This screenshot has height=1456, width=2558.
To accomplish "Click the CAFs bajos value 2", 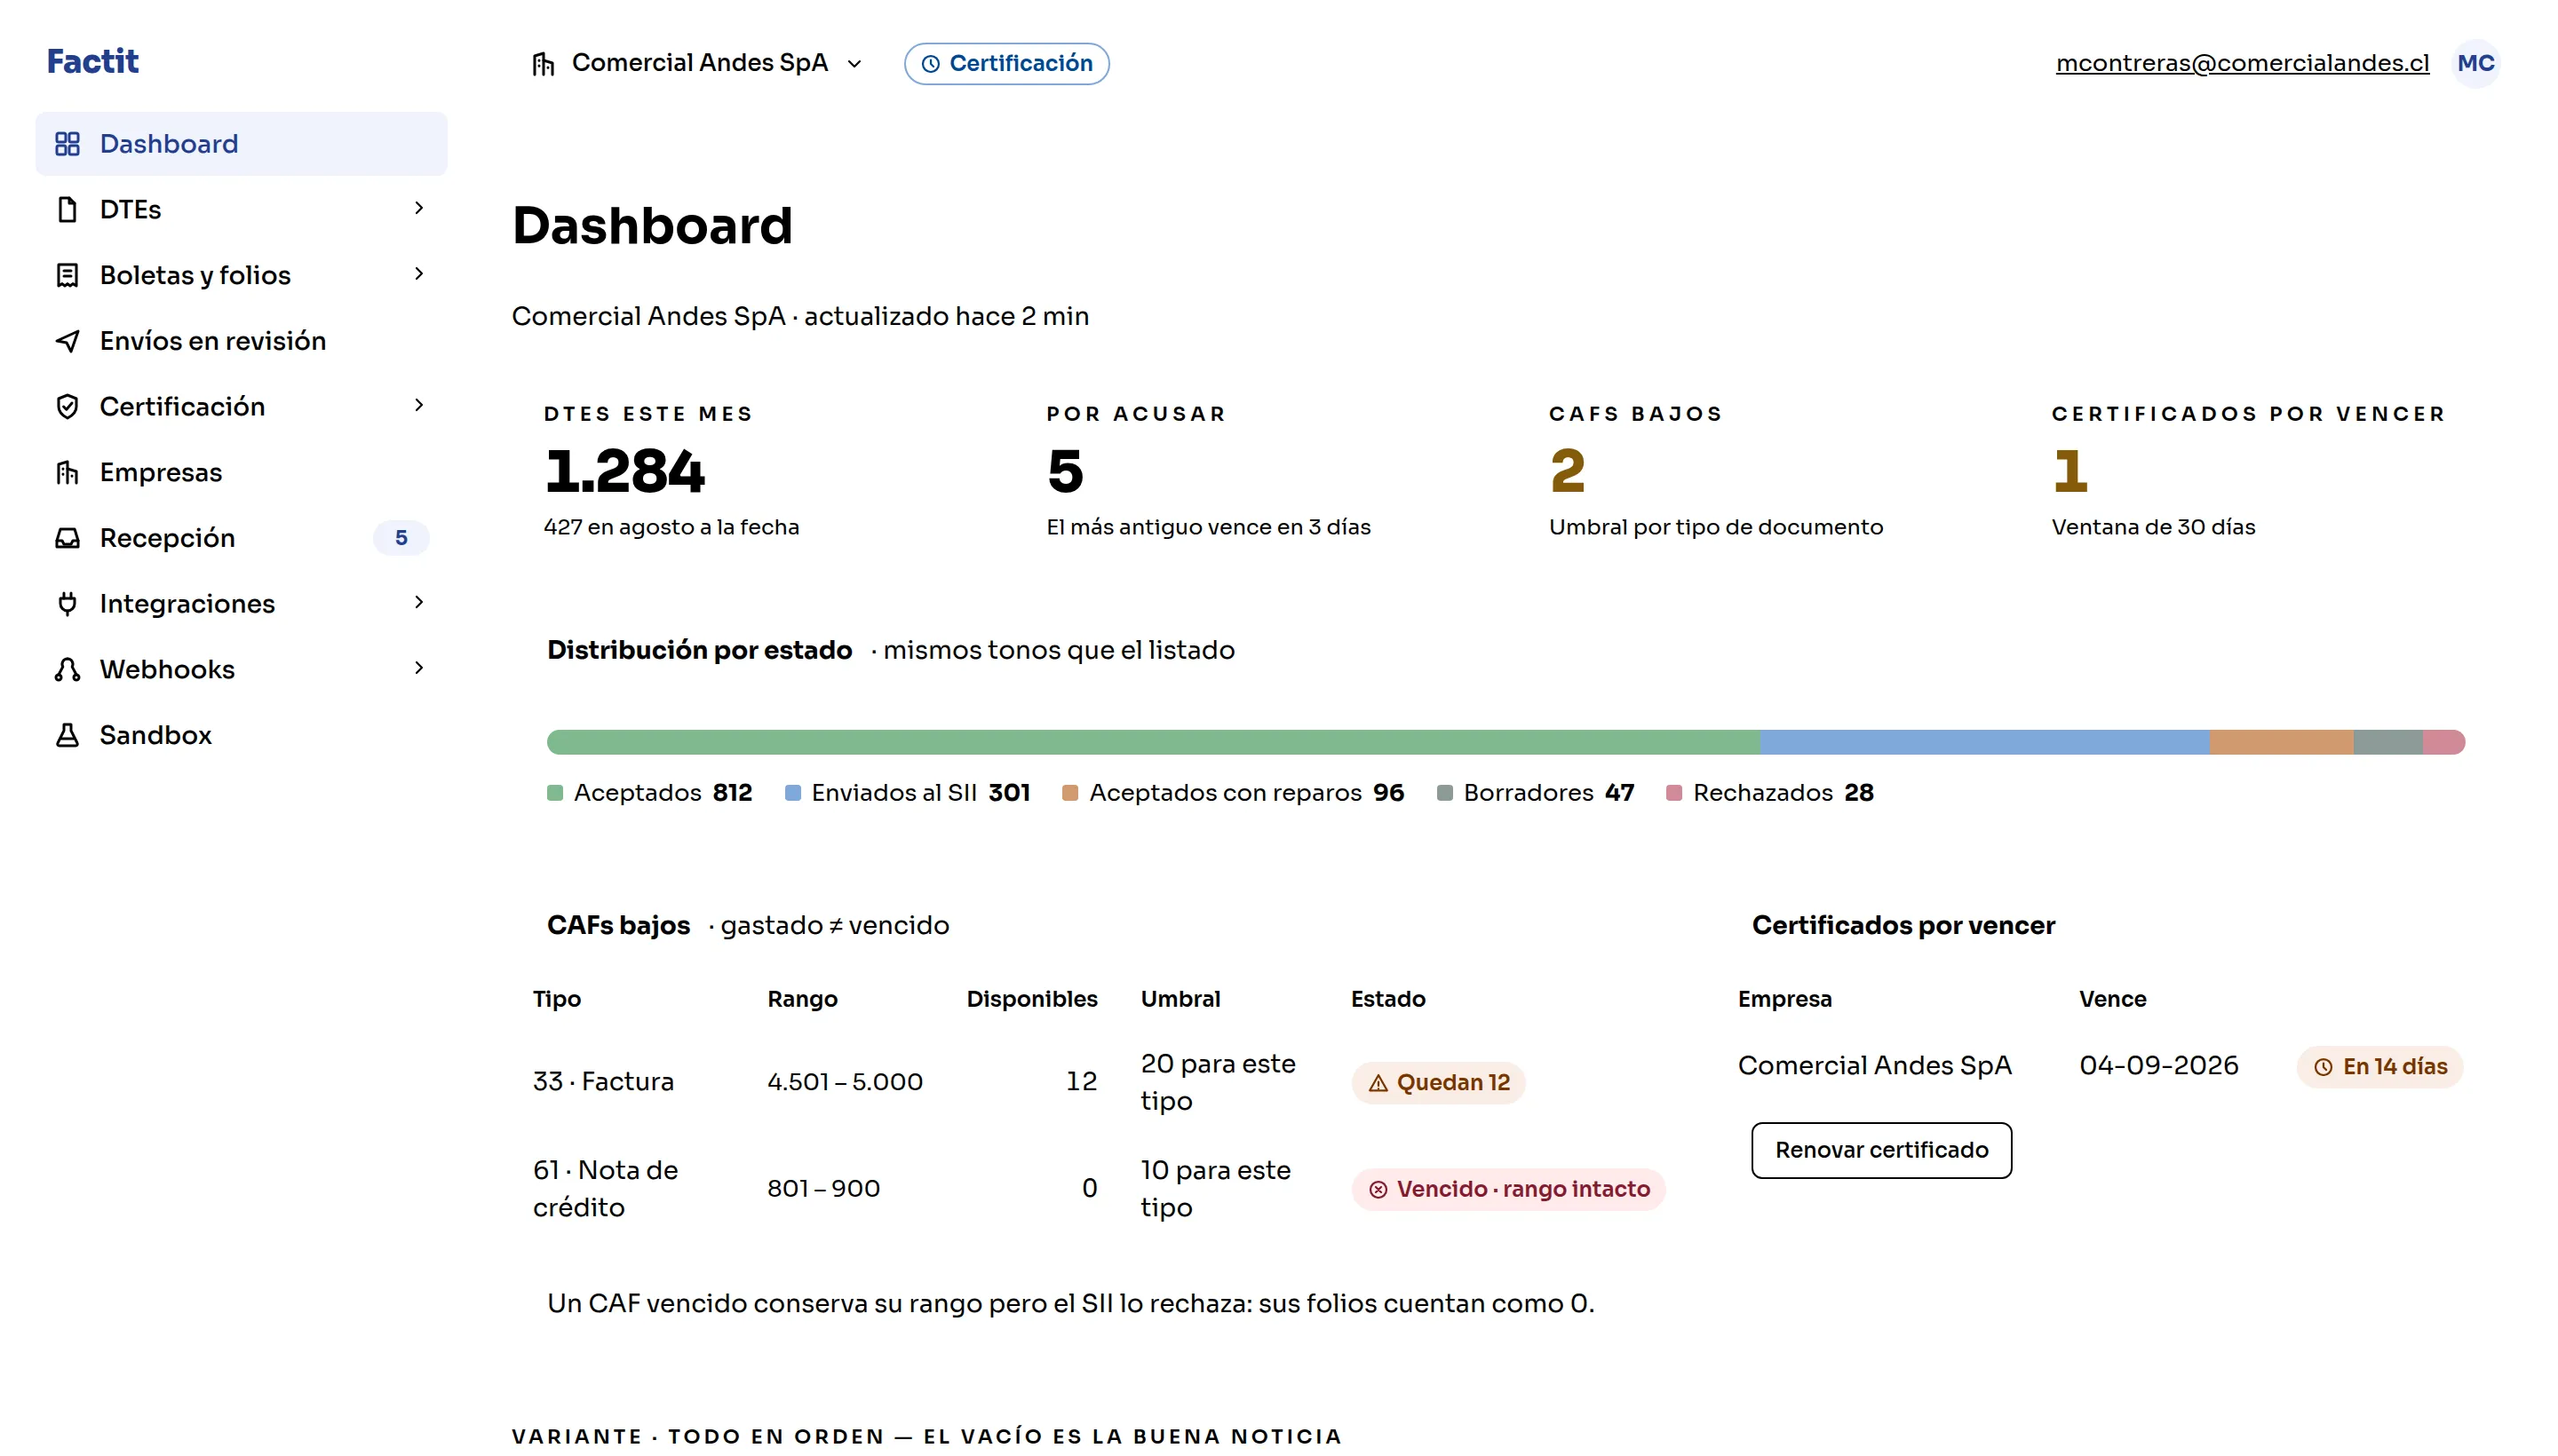I will coord(1568,471).
